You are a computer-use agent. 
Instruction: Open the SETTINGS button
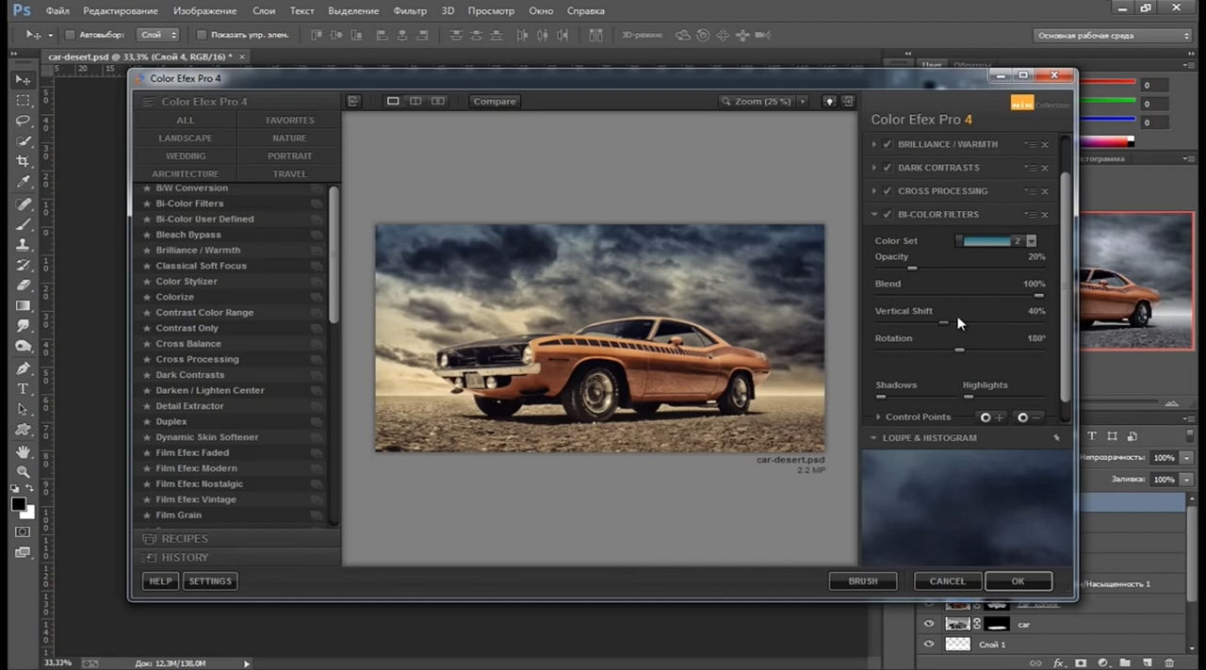click(210, 581)
